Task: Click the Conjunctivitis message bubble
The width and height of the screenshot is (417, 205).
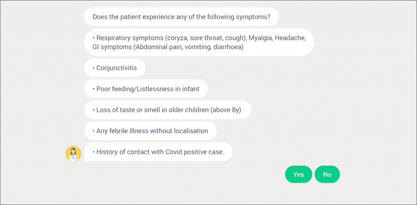Action: point(114,68)
